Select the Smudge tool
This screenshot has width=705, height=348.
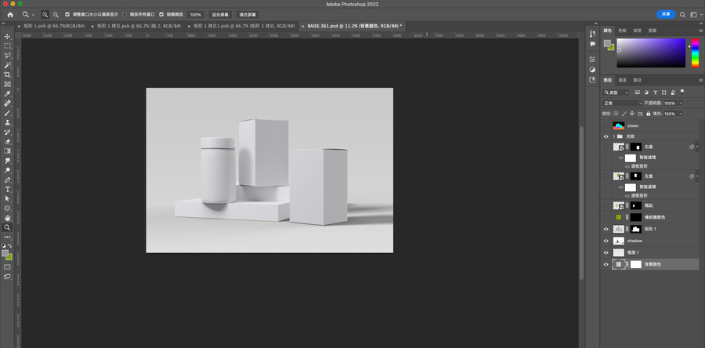coord(7,161)
